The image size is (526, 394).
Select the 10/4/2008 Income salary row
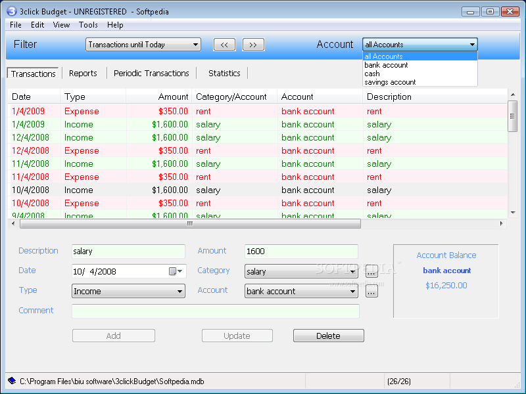click(257, 190)
